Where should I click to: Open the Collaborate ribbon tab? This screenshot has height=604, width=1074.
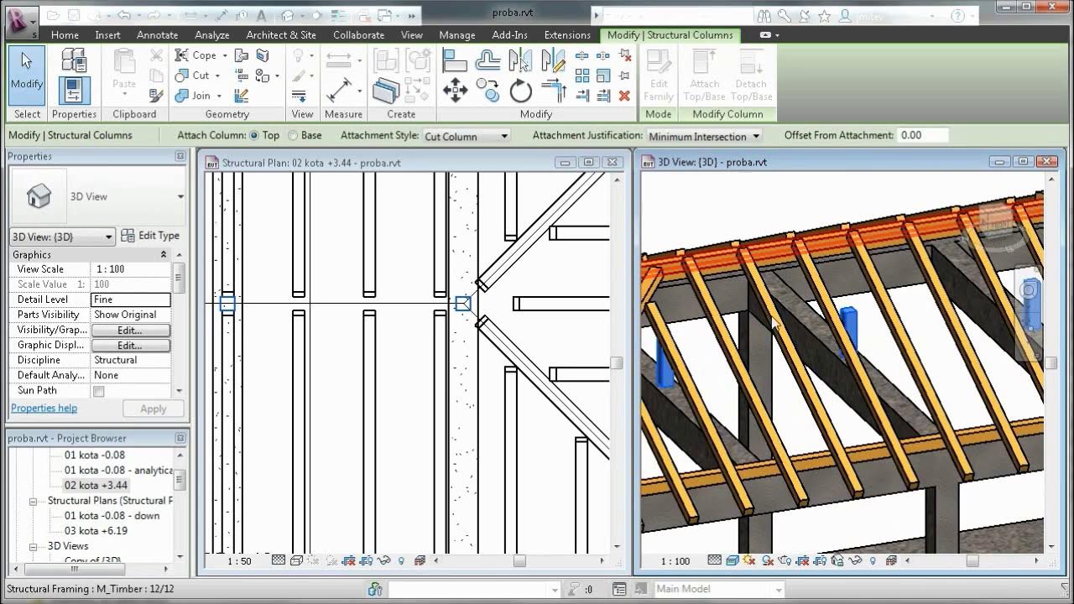pyautogui.click(x=358, y=35)
